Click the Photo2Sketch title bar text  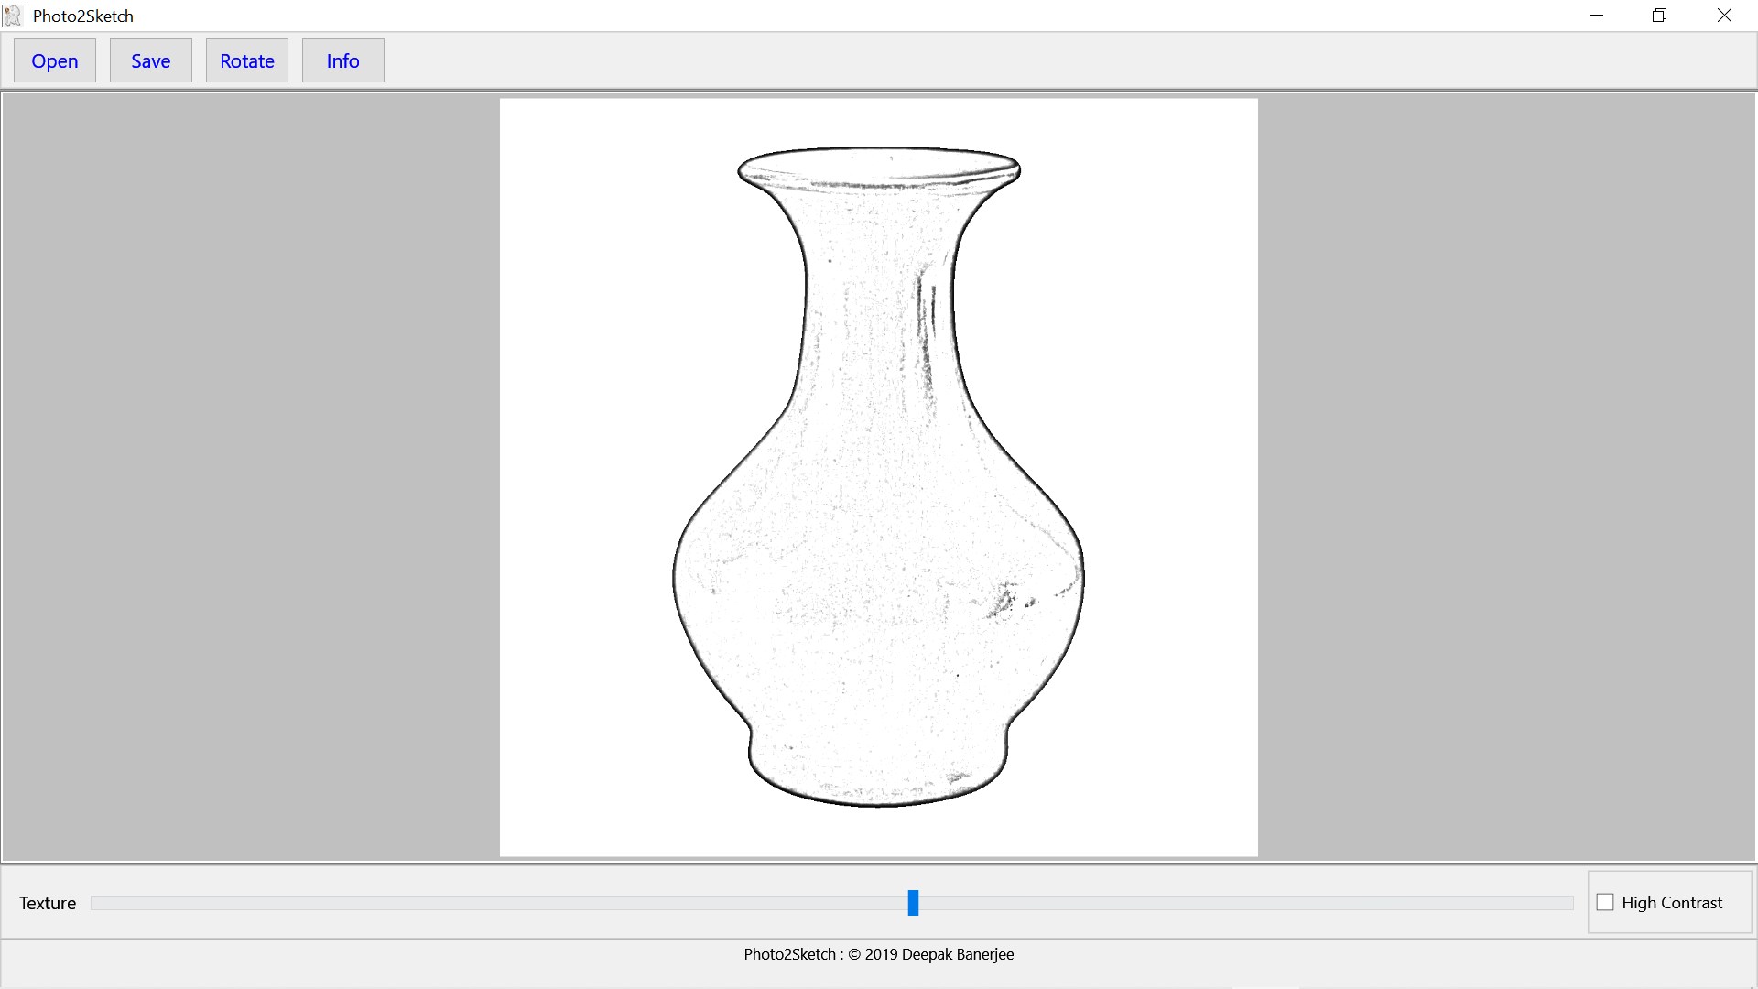[82, 15]
